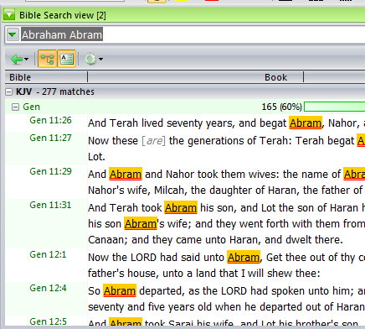
Task: Click the "KJV - 277 matches" row
Action: click(x=185, y=91)
